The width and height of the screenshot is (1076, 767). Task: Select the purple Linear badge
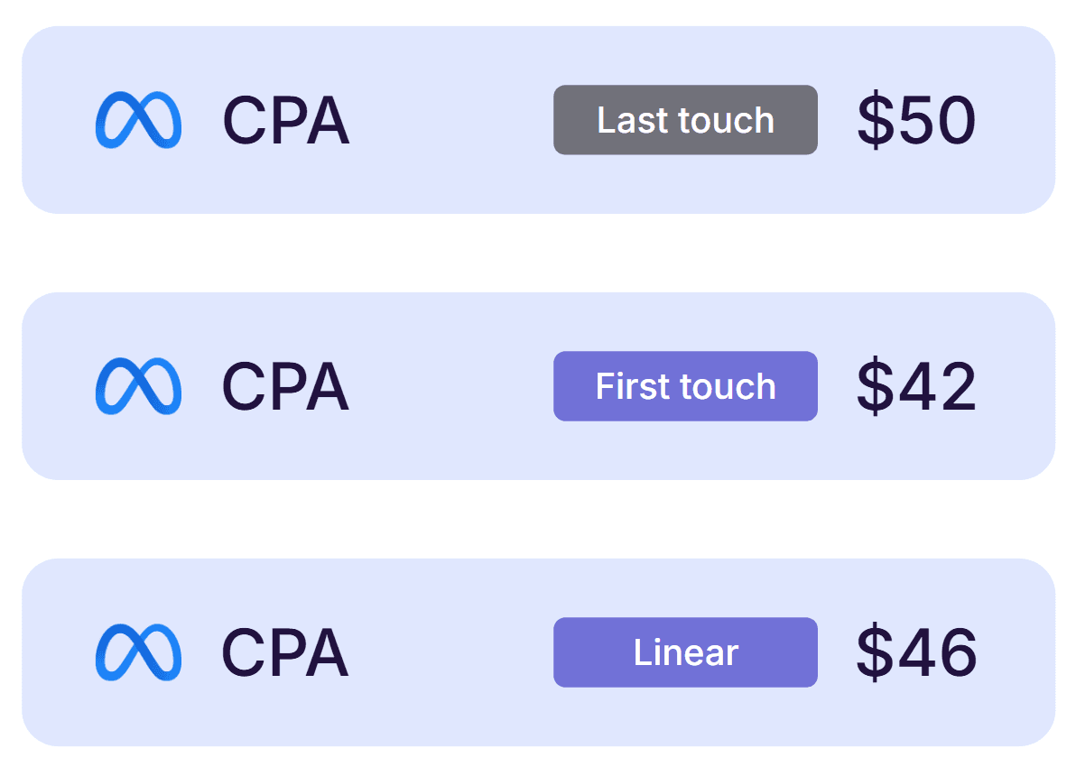pos(685,652)
